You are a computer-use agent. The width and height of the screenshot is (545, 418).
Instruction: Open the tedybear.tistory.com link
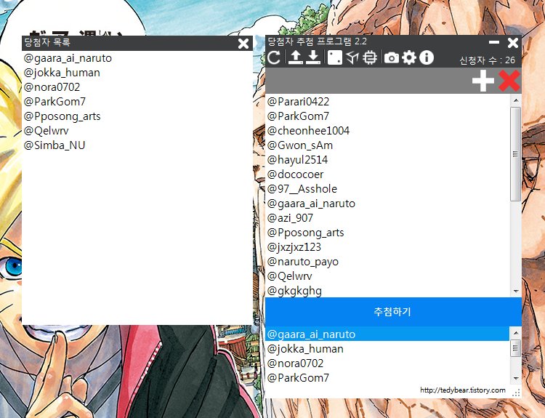coord(463,390)
